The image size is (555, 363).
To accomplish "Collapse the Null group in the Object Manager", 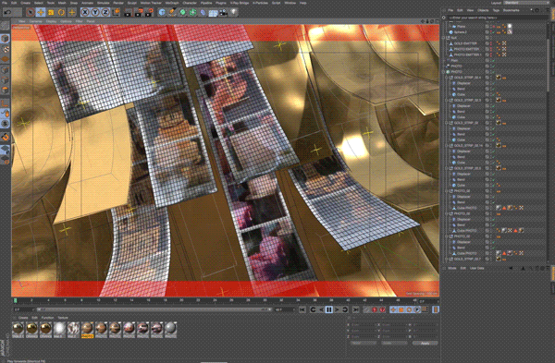I will point(444,38).
